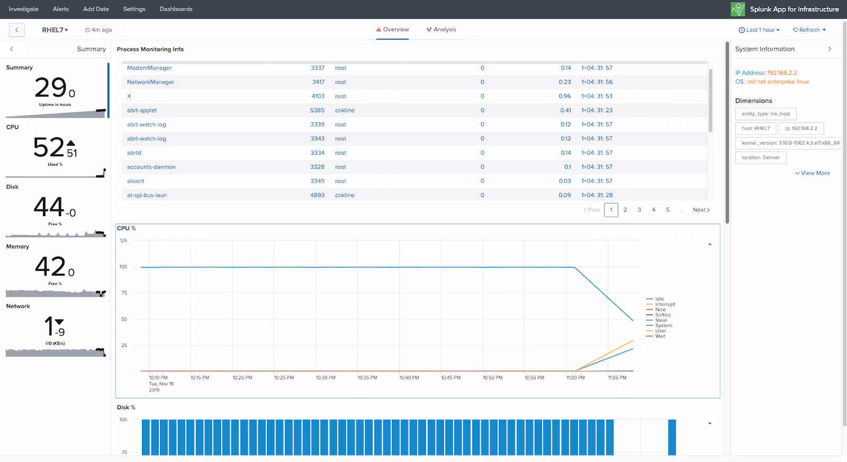Toggle Wait series in CPU legend
The image size is (847, 462).
coord(660,336)
